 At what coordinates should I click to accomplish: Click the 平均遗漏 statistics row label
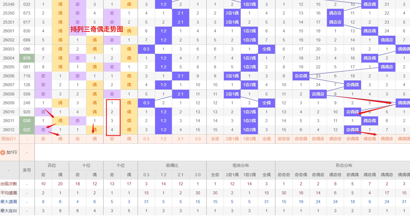pyautogui.click(x=9, y=193)
